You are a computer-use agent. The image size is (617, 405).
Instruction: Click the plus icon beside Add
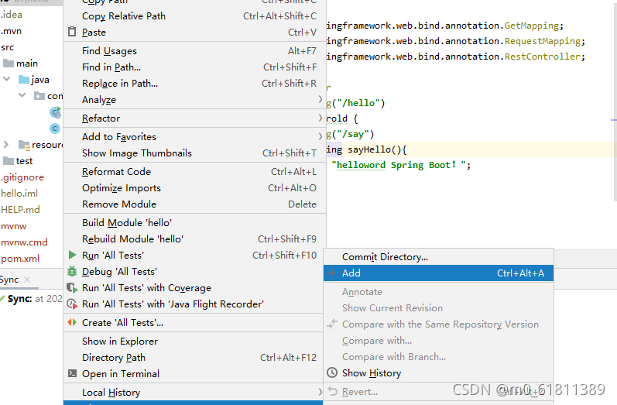click(332, 273)
